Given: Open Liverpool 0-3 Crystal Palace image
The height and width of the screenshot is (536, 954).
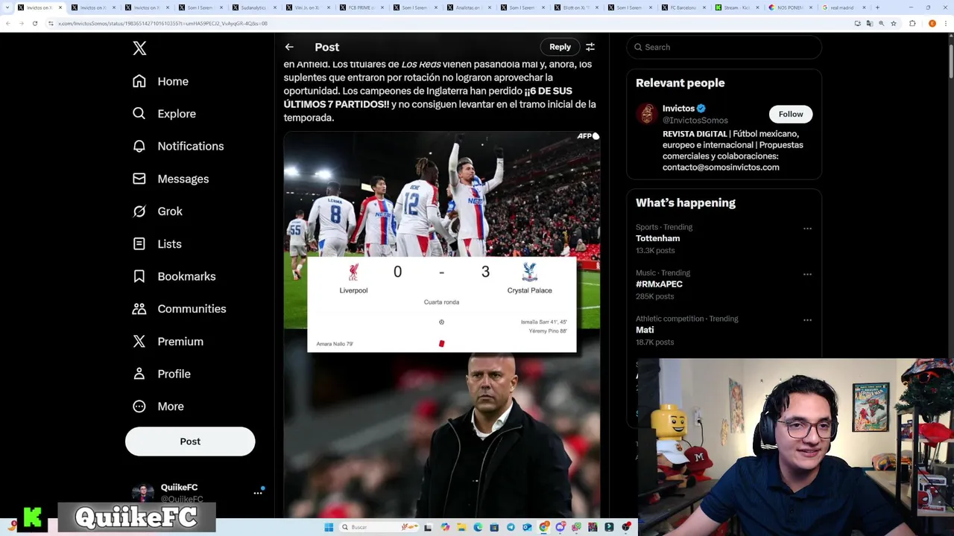Looking at the screenshot, I should click(442, 231).
